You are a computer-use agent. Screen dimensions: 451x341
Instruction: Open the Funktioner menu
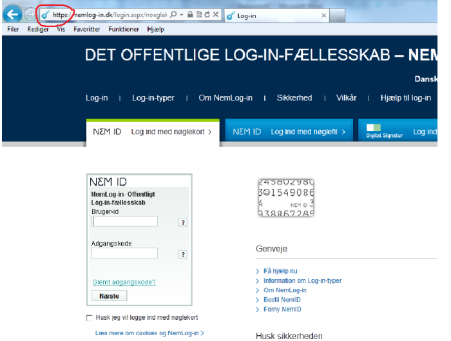pyautogui.click(x=124, y=29)
